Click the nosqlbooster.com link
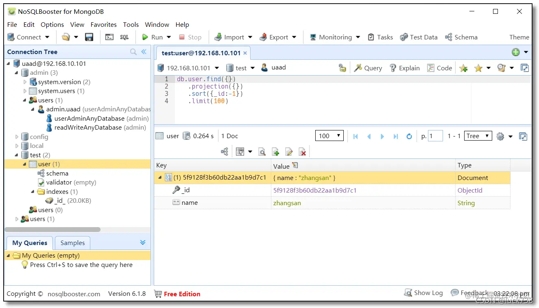 (x=74, y=294)
